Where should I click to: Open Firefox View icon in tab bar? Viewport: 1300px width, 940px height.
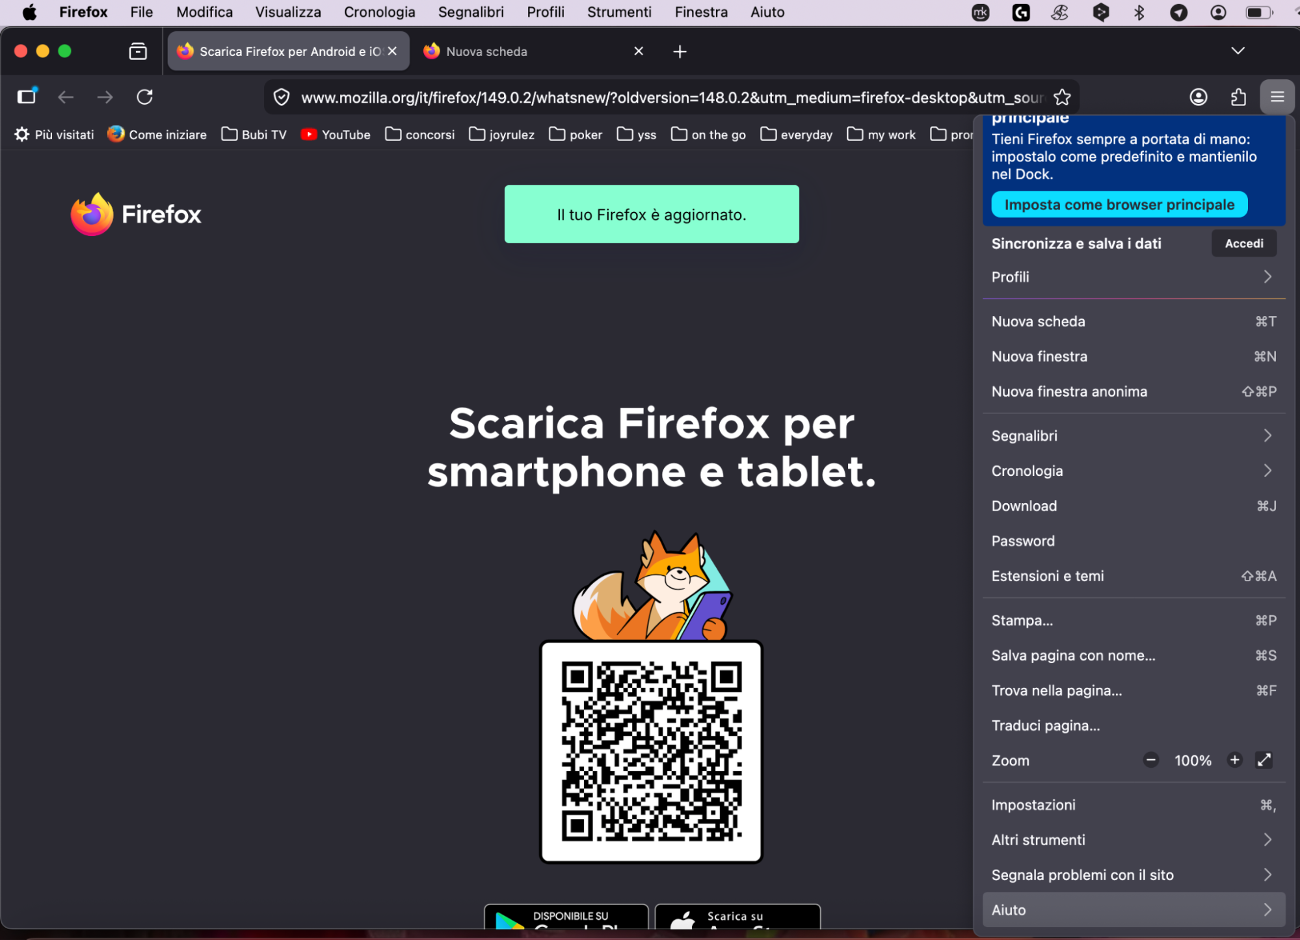click(x=137, y=51)
